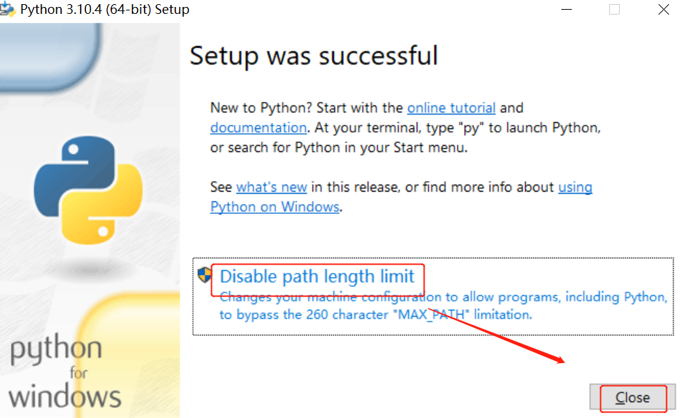Click the "Python 3.10.4 (64-bit) Setup" title text
Screen dimensions: 685x418
point(104,10)
